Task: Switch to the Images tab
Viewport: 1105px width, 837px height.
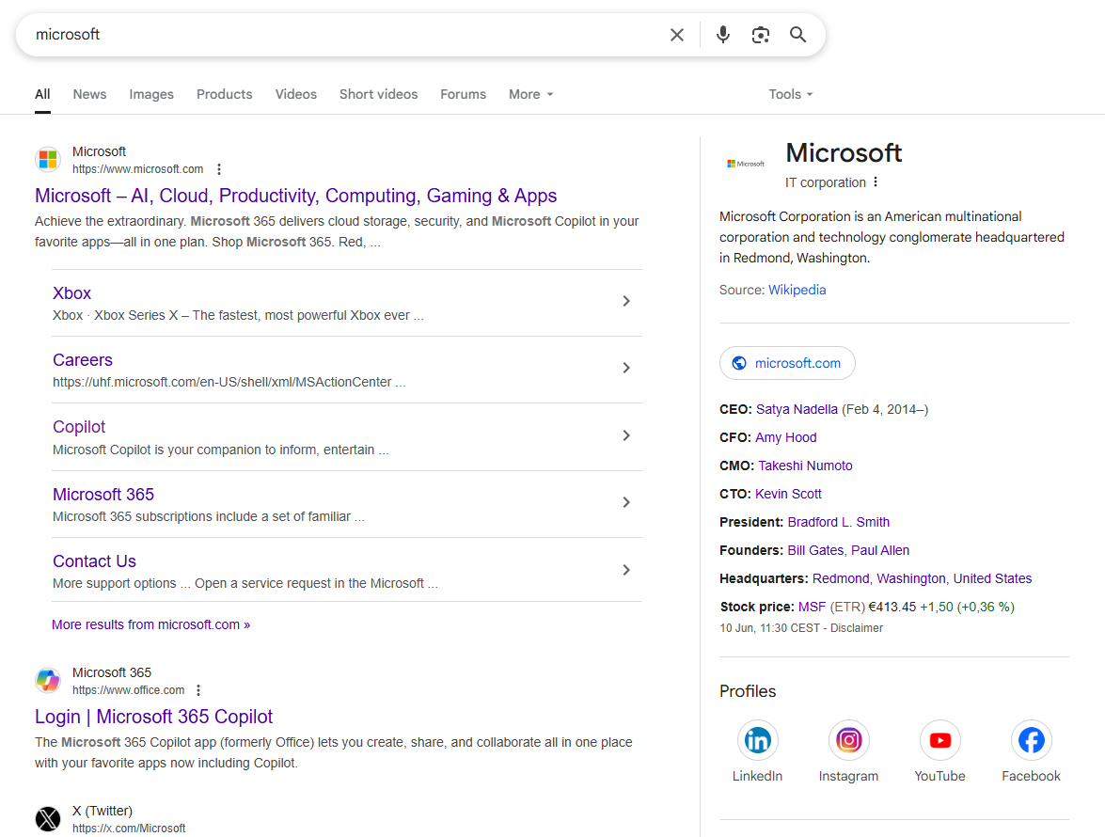Action: 151,94
